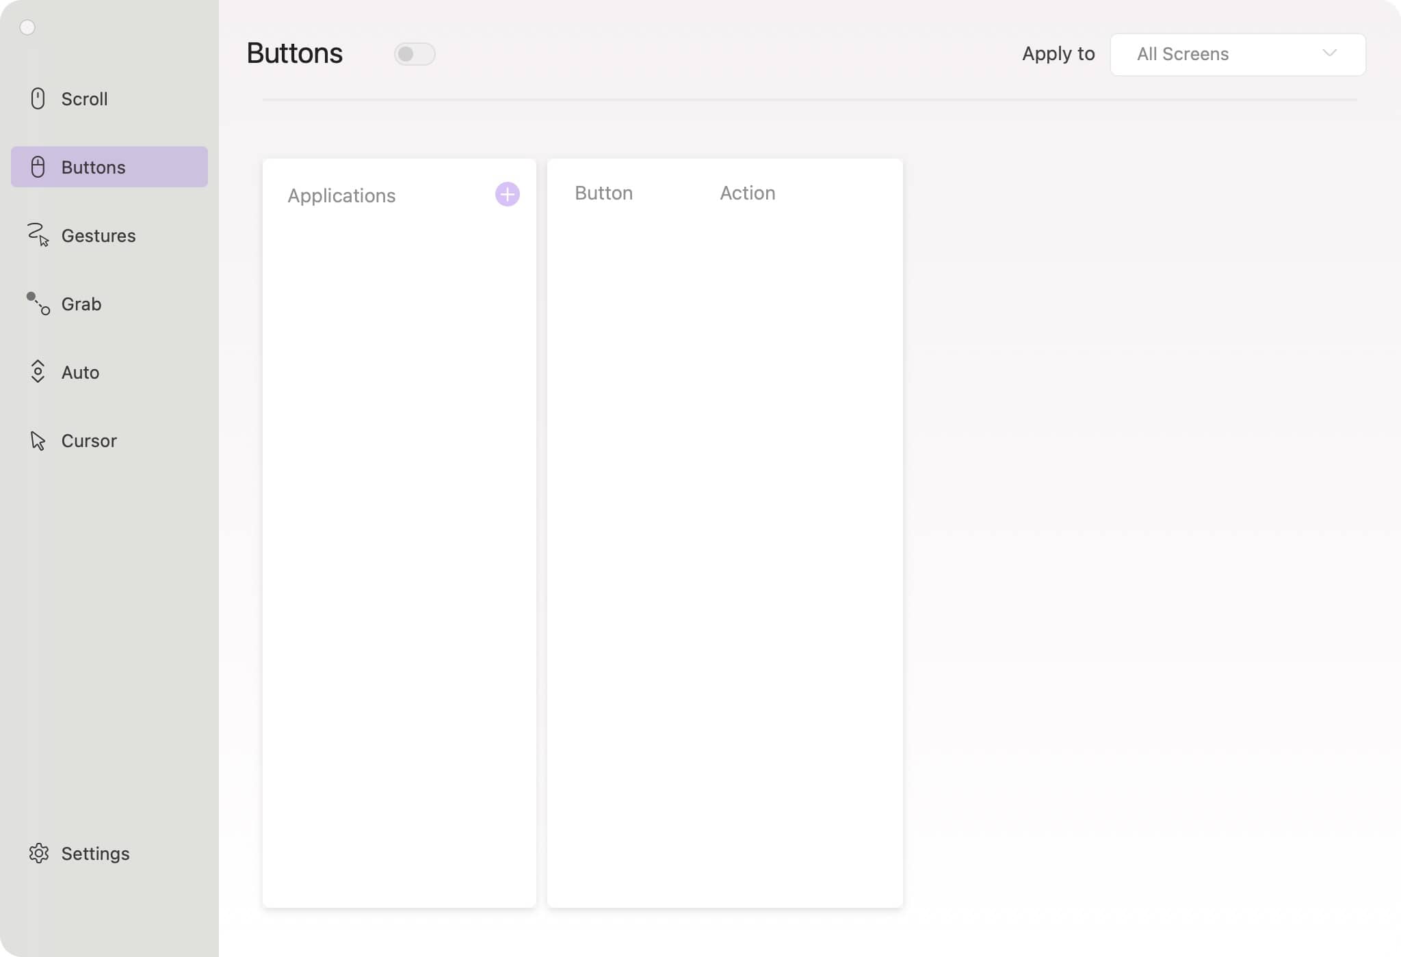Switch to the Scroll section label
Screen dimensions: 1401x957
(x=84, y=99)
